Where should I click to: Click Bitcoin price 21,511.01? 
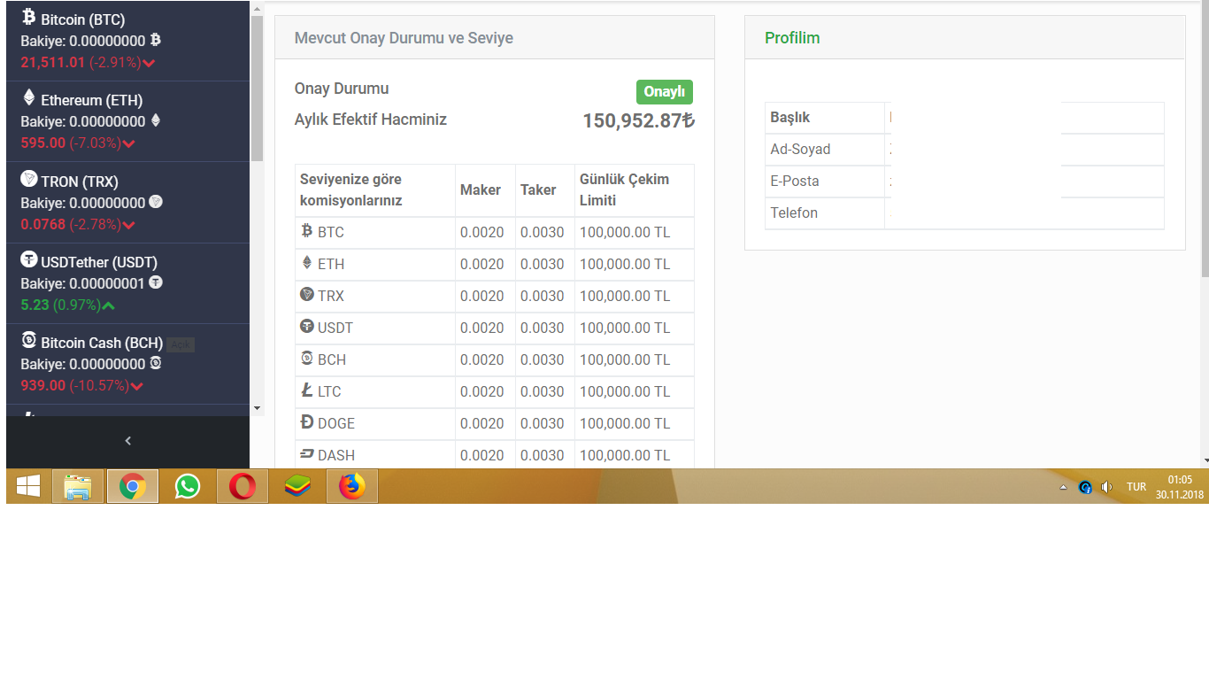click(x=53, y=63)
